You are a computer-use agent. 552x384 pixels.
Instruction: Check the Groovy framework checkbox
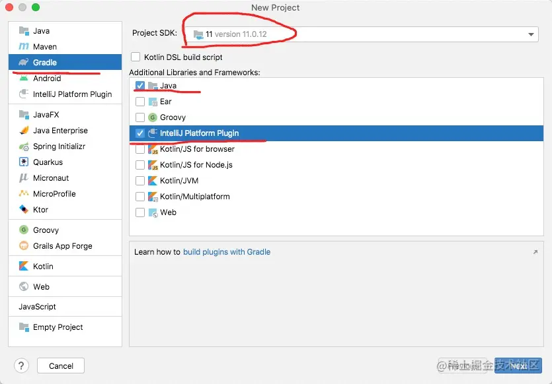click(x=140, y=117)
